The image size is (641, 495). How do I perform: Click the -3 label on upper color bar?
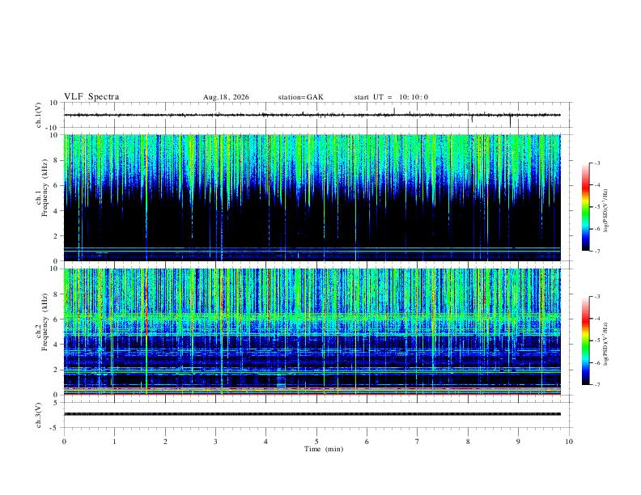[x=596, y=163]
